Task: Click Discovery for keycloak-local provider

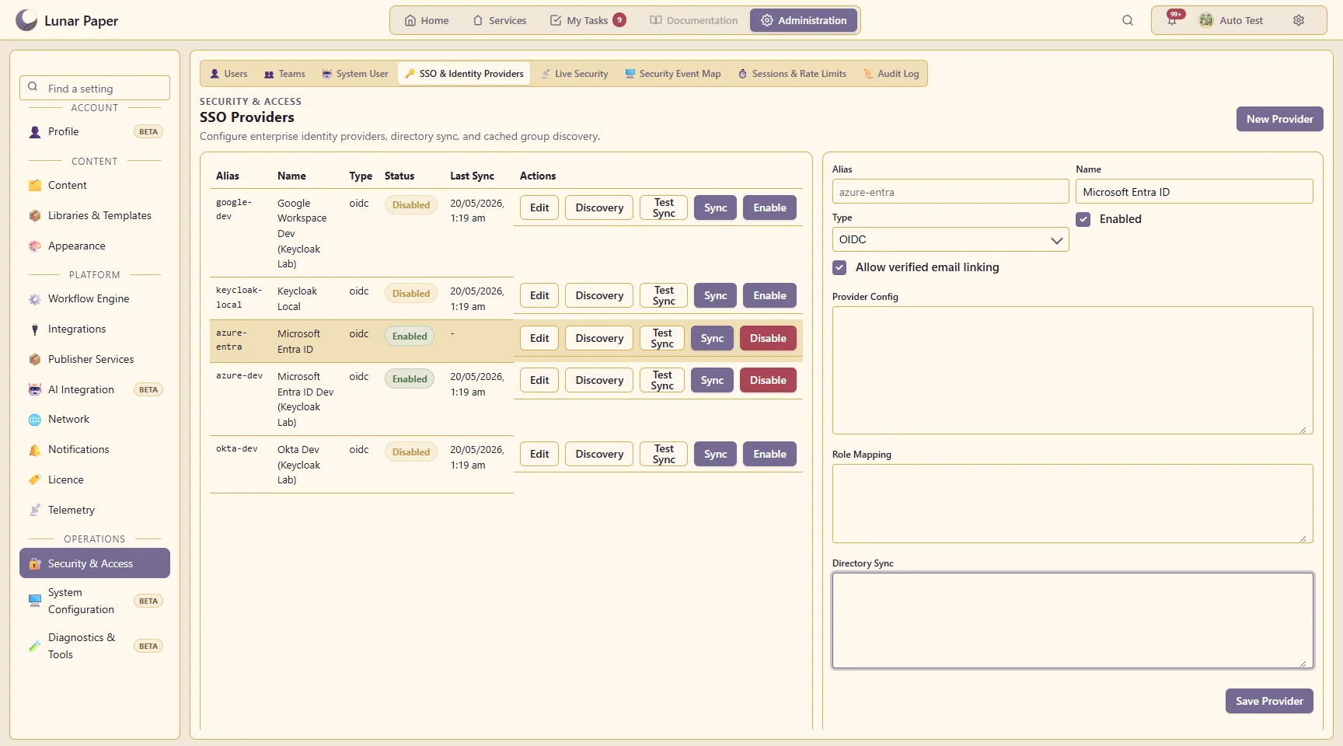Action: click(x=599, y=295)
